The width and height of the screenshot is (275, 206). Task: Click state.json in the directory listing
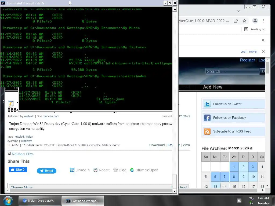coord(114,99)
